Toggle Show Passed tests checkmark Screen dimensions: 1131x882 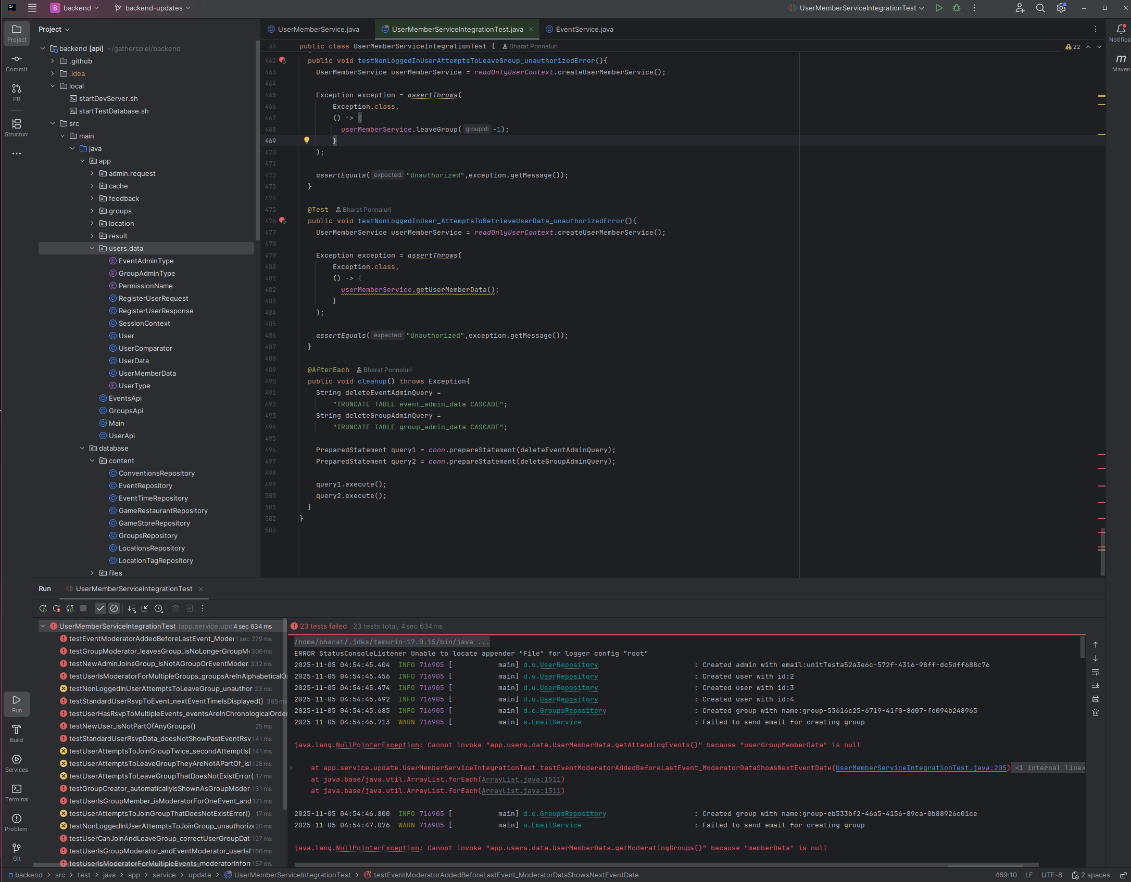100,608
